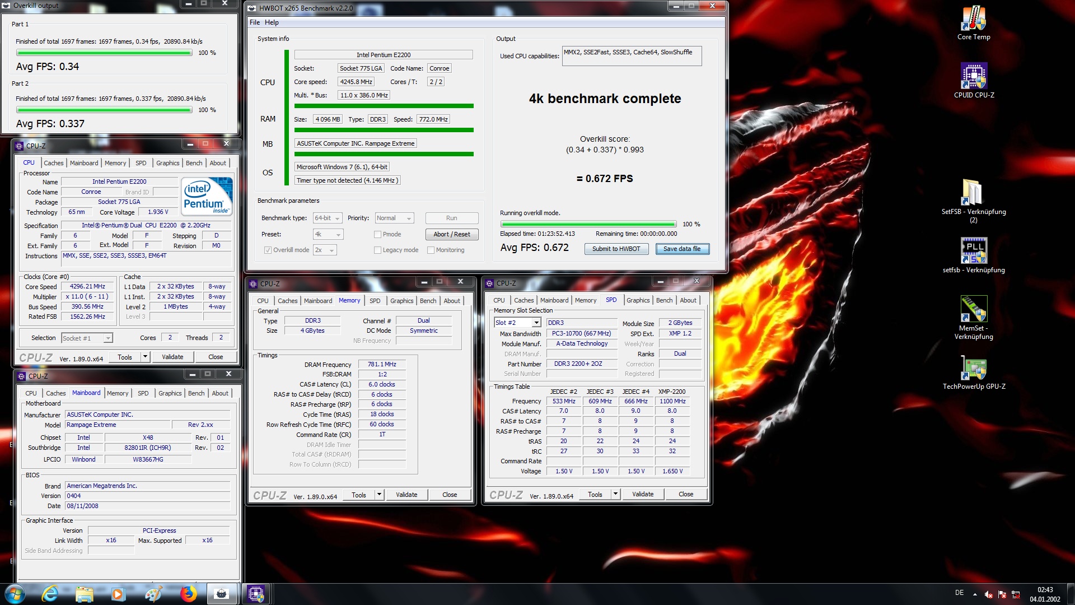
Task: Launch Internet Explorer from the taskbar
Action: pos(50,594)
